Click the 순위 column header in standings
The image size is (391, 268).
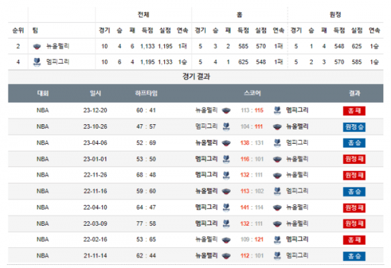[18, 31]
